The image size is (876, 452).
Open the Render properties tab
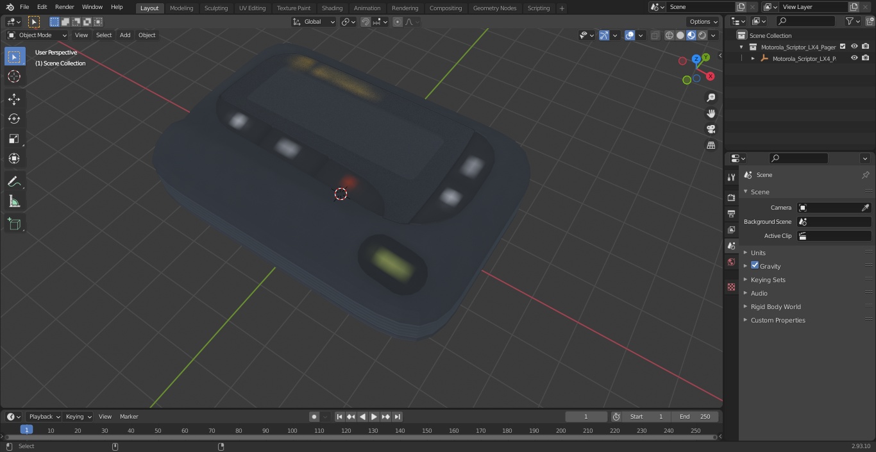pos(731,197)
